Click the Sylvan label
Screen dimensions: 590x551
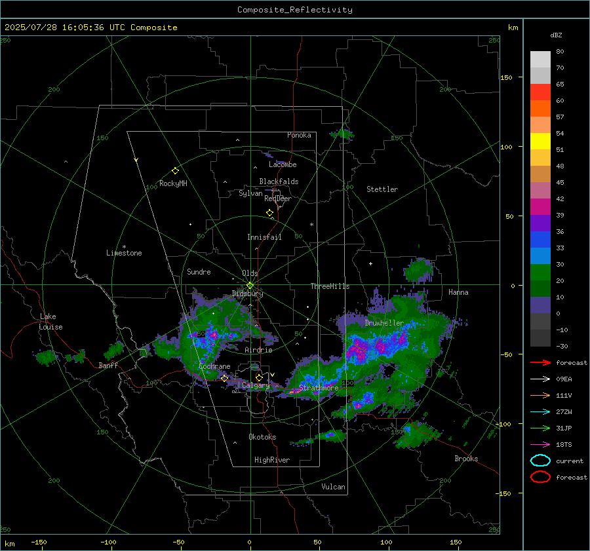[x=250, y=193]
